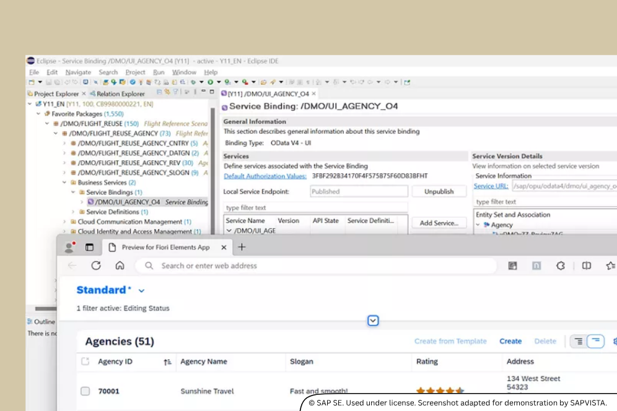The width and height of the screenshot is (617, 411).
Task: Click the Collapse All icon in Project Explorer
Action: point(159,92)
